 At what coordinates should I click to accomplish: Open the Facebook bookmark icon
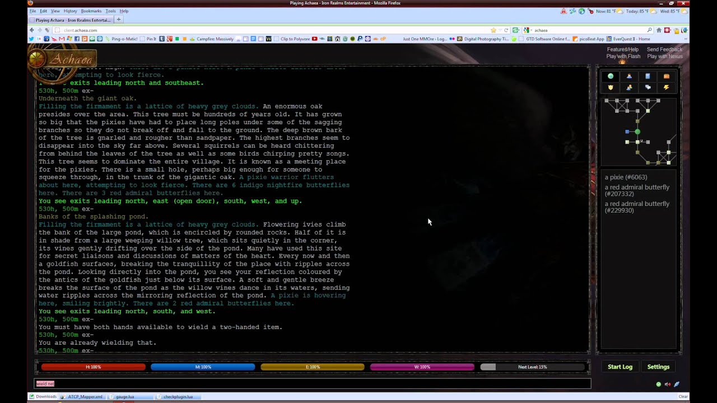(77, 39)
